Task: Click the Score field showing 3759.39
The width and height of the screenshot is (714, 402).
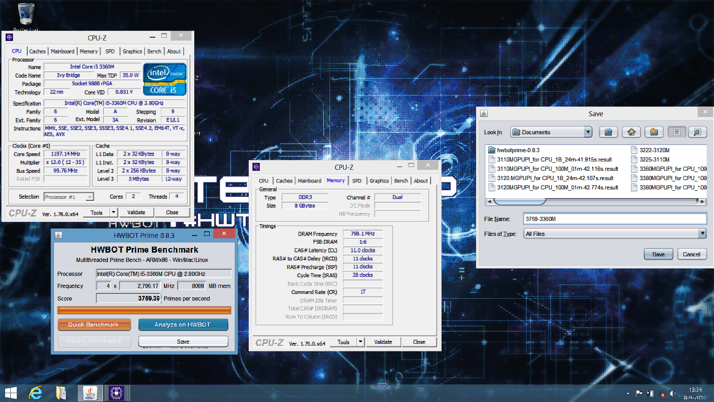Action: (128, 298)
